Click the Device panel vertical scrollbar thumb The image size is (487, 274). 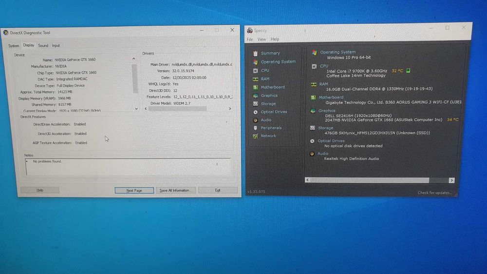point(134,78)
